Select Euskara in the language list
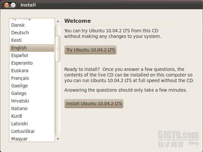Image resolution: width=203 pixels, height=152 pixels. [32, 71]
